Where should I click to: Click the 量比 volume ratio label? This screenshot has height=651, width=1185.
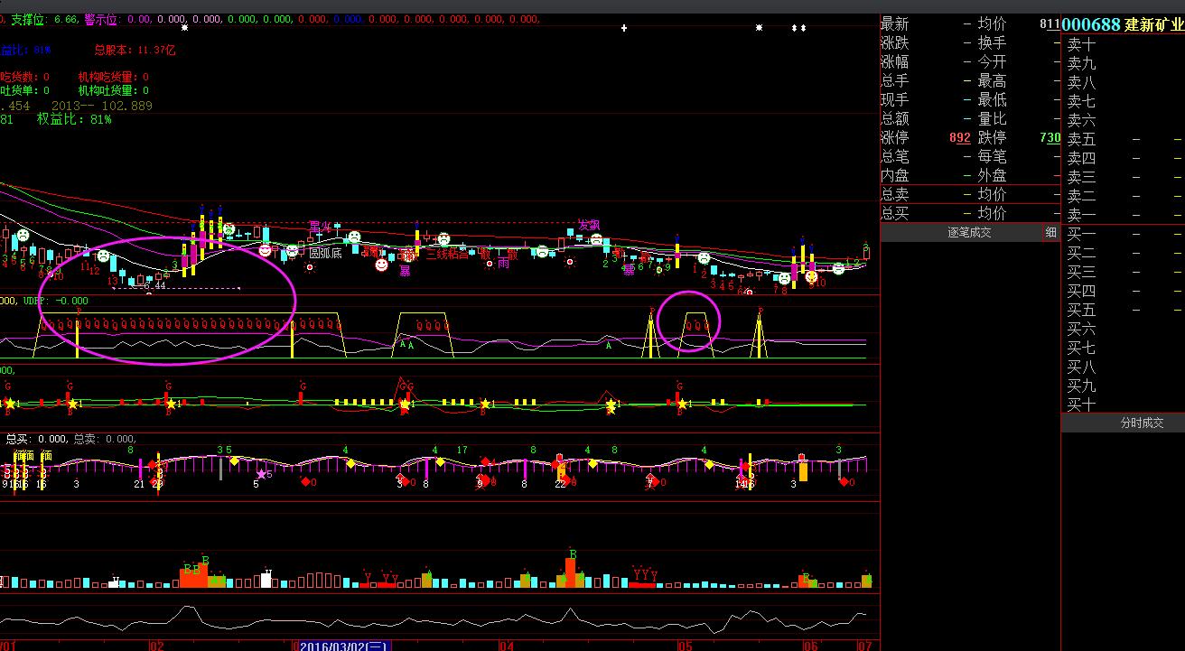992,119
